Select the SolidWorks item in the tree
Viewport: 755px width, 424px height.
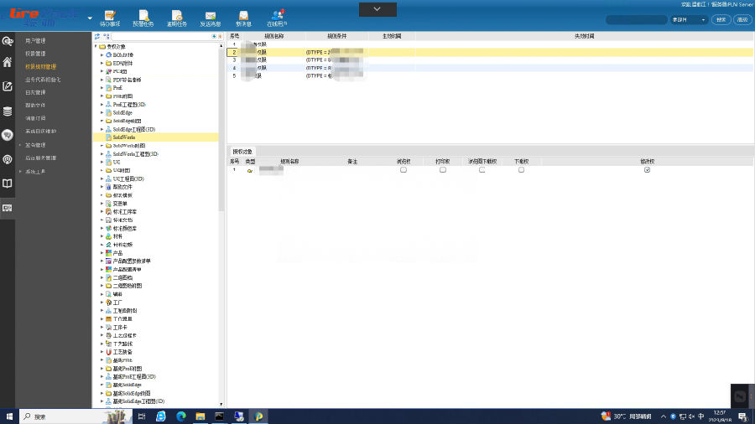tap(124, 137)
